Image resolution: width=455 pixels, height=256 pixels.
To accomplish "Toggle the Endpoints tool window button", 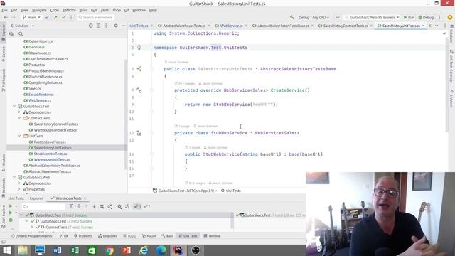I will tap(107, 236).
